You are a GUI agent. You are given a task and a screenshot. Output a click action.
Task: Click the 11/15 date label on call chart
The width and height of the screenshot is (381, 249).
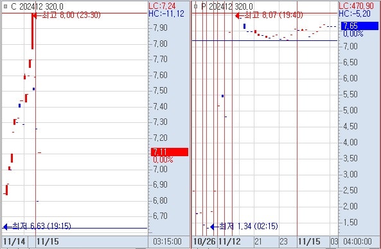(x=48, y=241)
